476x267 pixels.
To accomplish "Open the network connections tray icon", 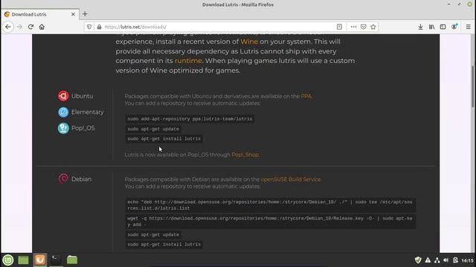I will (x=437, y=260).
